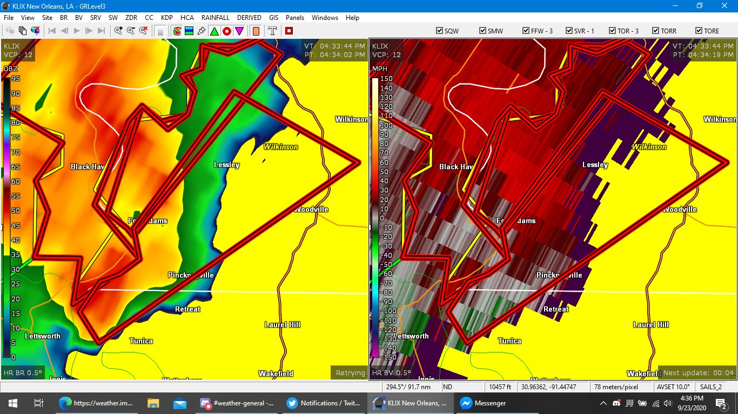Viewport: 738px width, 414px height.
Task: Open the KDP product menu
Action: [x=167, y=18]
